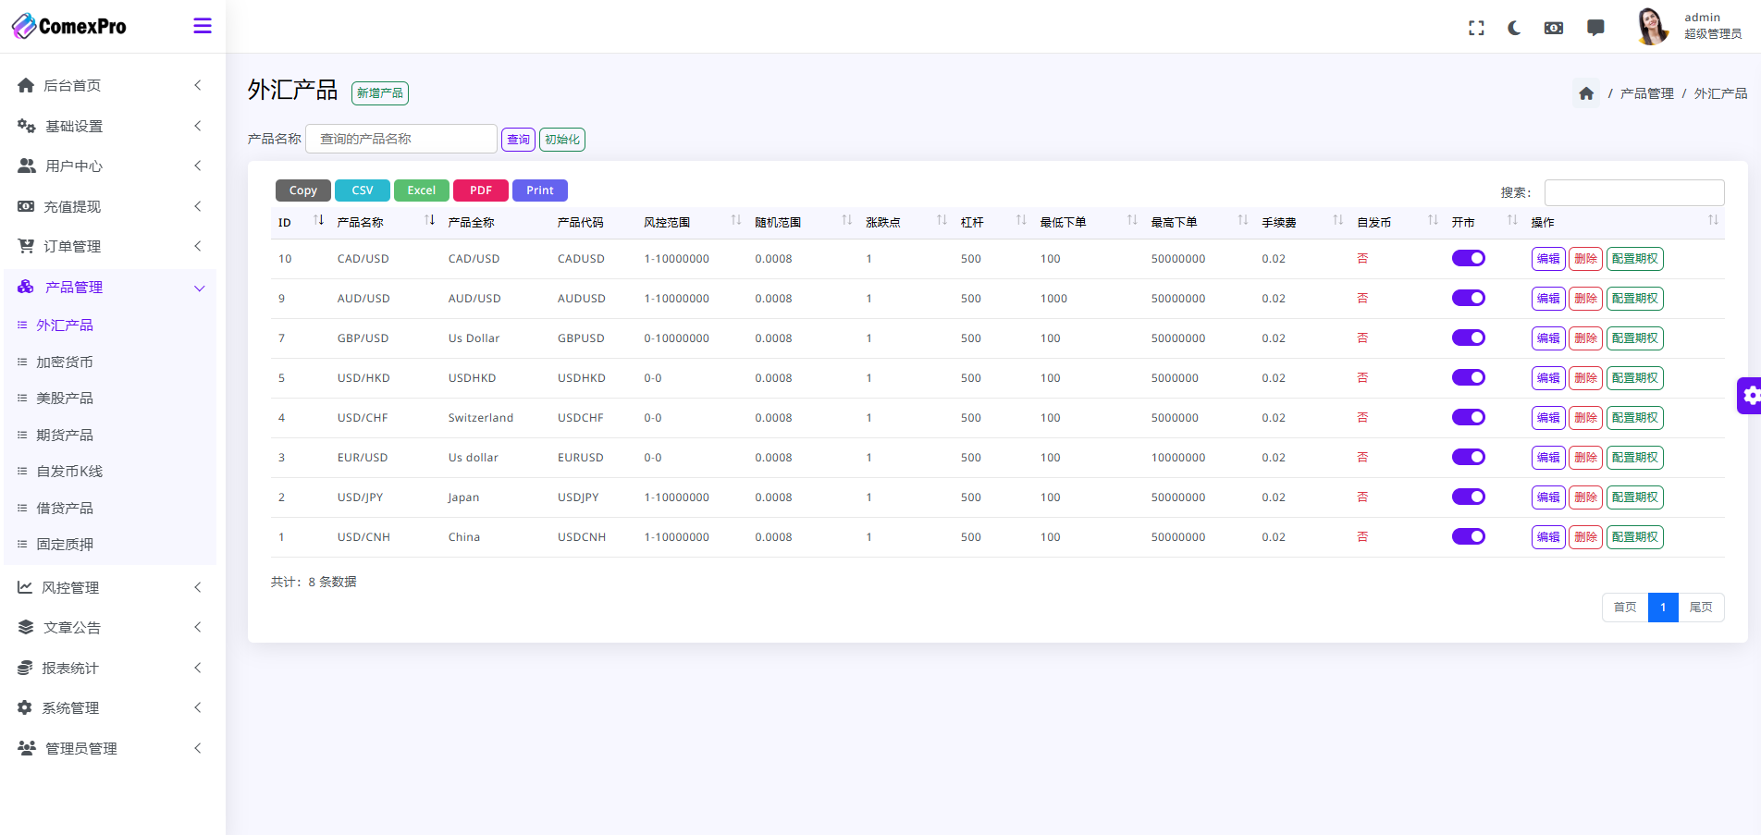Click the 新增产品 button
The image size is (1761, 835).
tap(379, 93)
